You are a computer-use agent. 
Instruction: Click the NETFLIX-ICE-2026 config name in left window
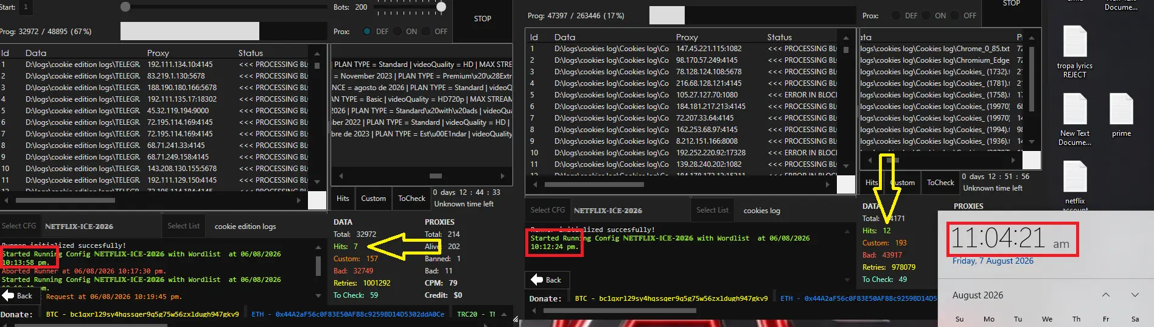[79, 226]
